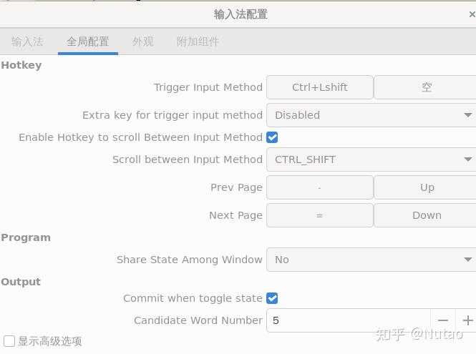476x354 pixels.
Task: Enable 显示高级选项 checkbox
Action: tap(9, 341)
